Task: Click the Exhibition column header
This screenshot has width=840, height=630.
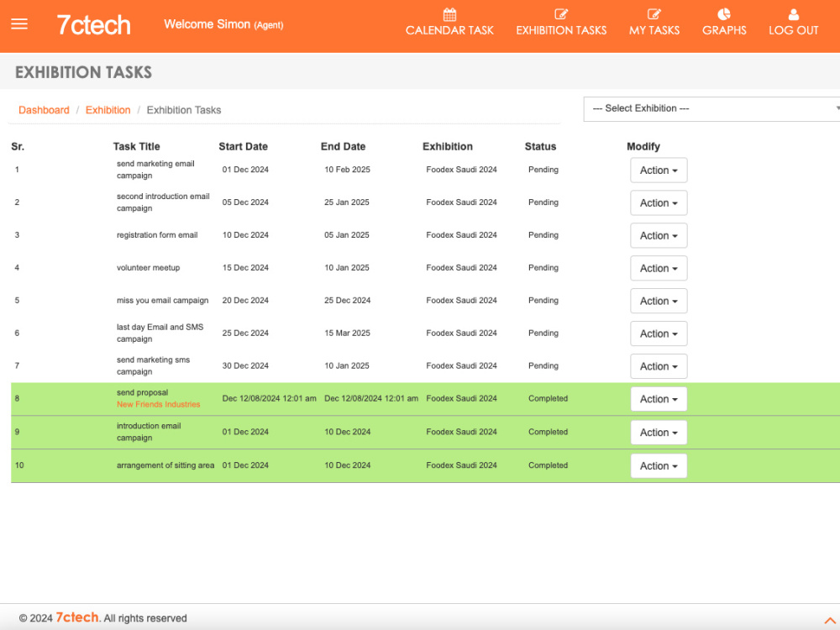Action: tap(448, 146)
